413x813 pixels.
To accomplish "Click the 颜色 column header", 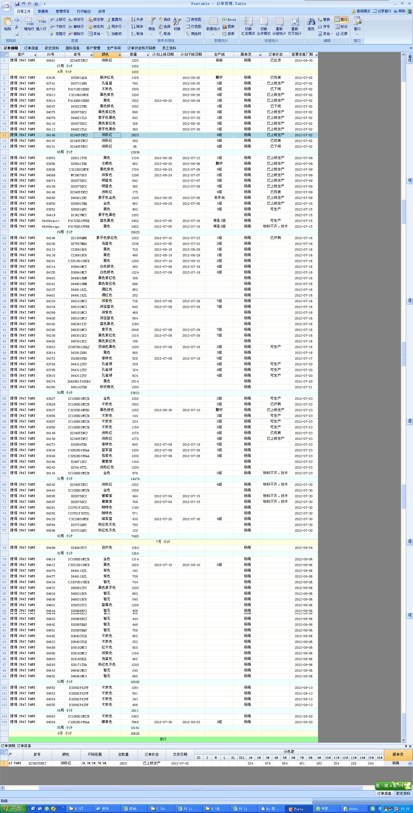I will (107, 54).
